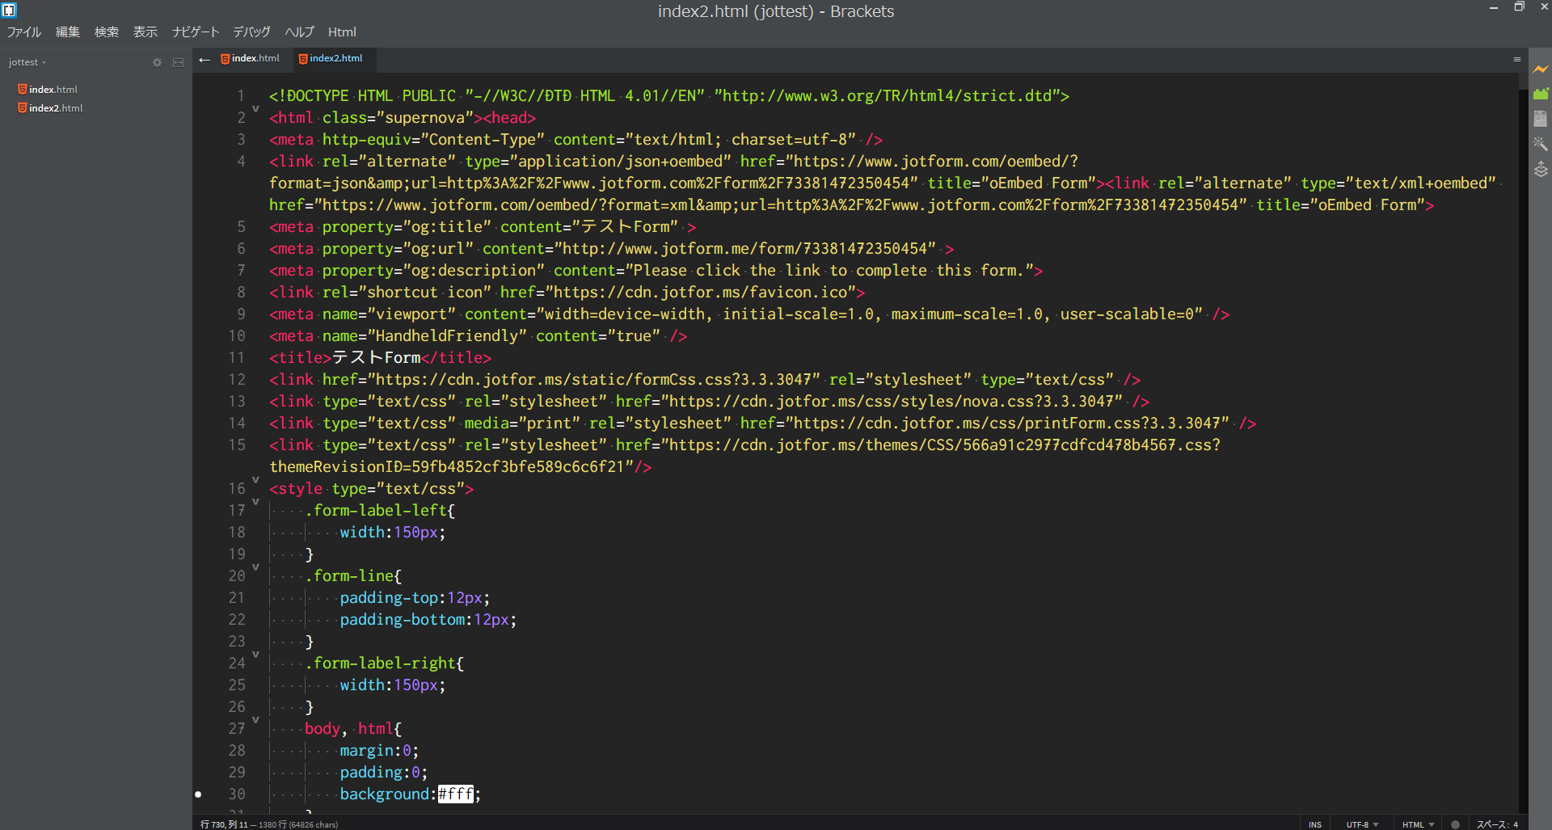Collapse the .form-label-left fold on line 17

coord(255,502)
